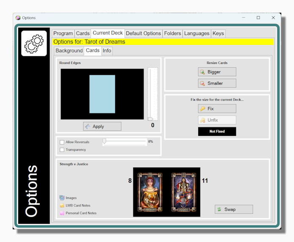Click the Fix size button
The image size is (294, 242).
tap(217, 109)
